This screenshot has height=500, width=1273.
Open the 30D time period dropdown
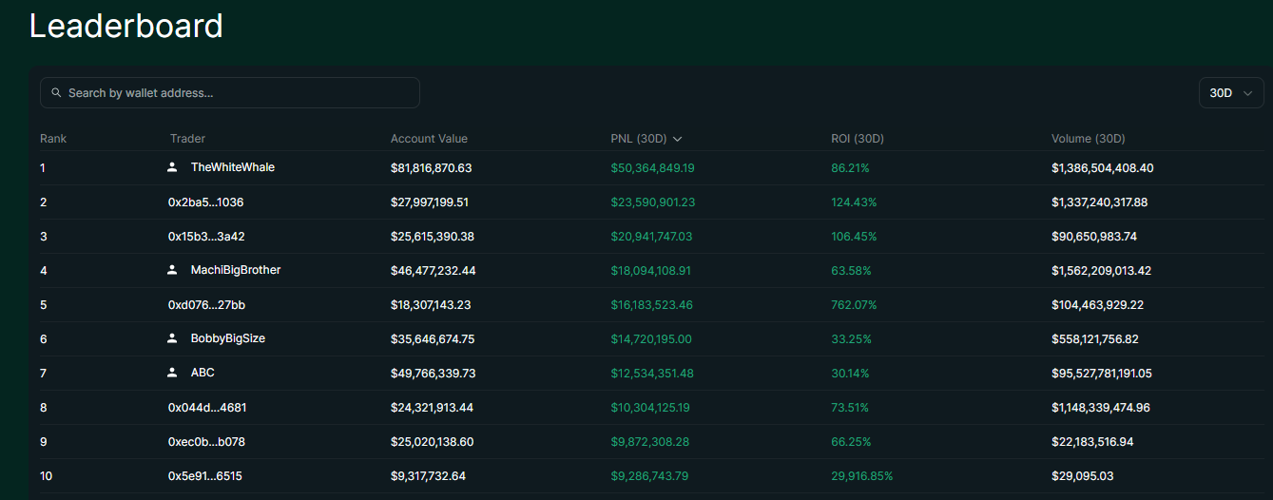click(x=1231, y=93)
